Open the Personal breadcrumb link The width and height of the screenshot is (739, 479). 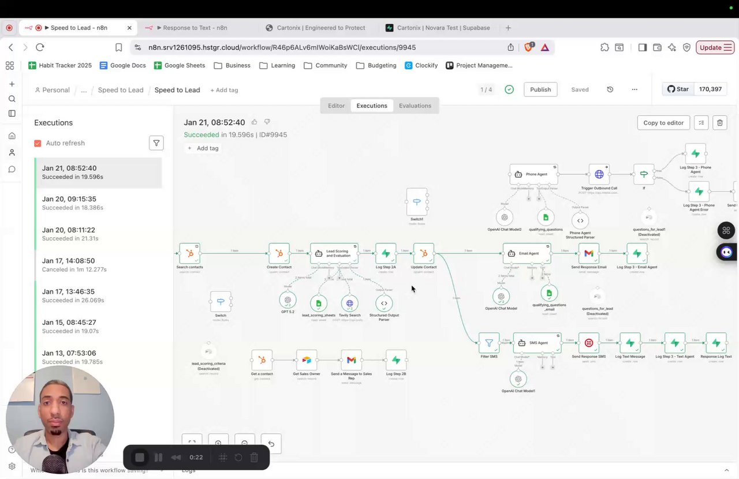pyautogui.click(x=52, y=90)
